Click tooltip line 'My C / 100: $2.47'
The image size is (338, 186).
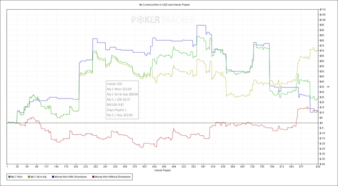tap(119, 100)
